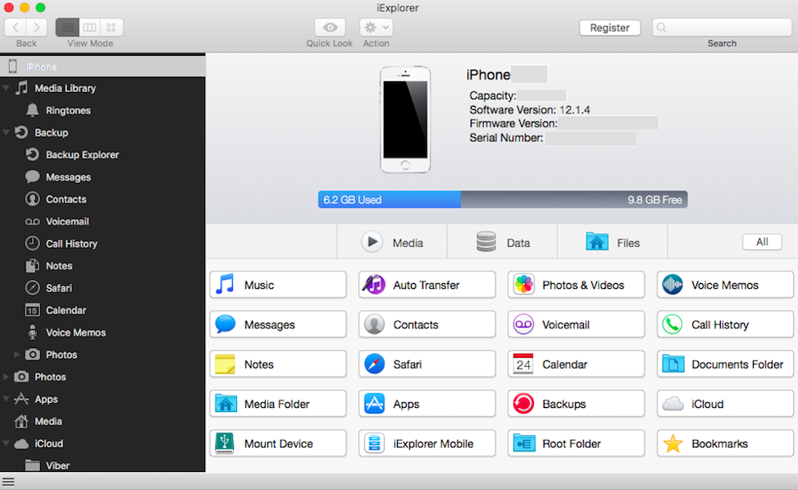Select iPhone in the sidebar

(103, 66)
